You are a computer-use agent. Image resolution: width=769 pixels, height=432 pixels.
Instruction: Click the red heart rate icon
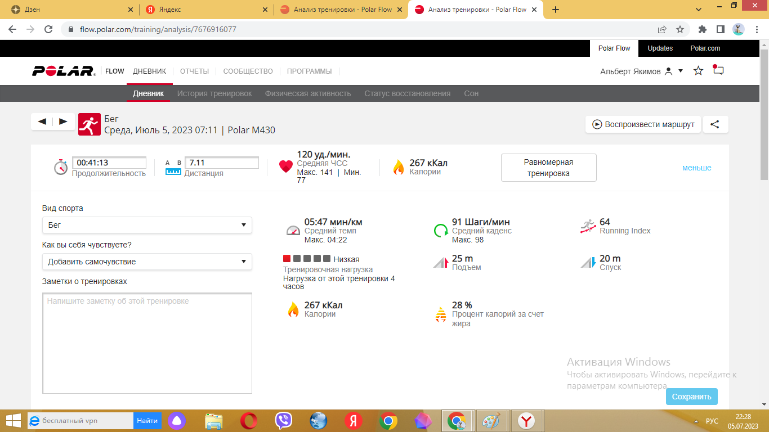[x=286, y=166]
